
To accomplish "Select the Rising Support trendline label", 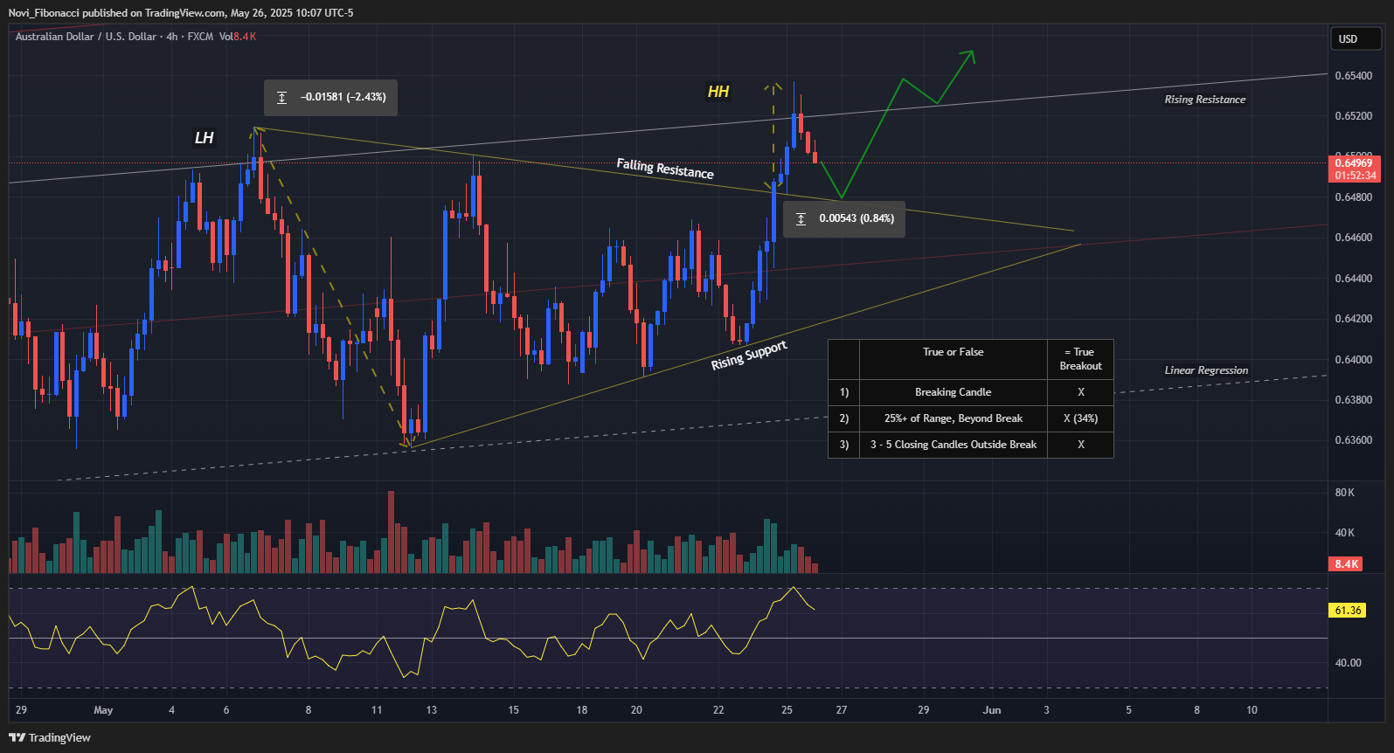I will tap(749, 356).
